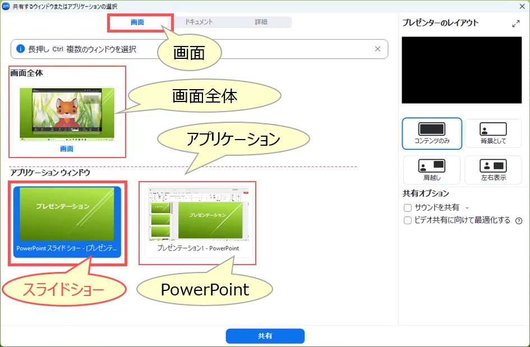
Task: Click the blue info icon in the hint banner
Action: coord(21,49)
